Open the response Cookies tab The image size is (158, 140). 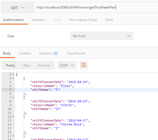pyautogui.click(x=25, y=53)
